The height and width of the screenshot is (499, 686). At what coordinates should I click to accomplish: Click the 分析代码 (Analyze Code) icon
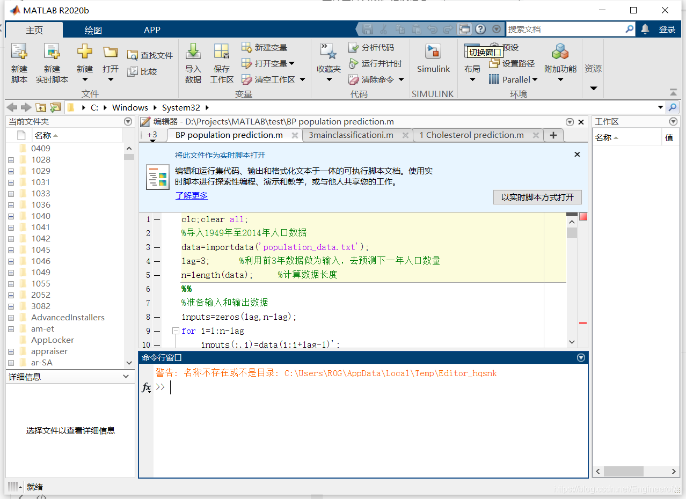(x=354, y=47)
